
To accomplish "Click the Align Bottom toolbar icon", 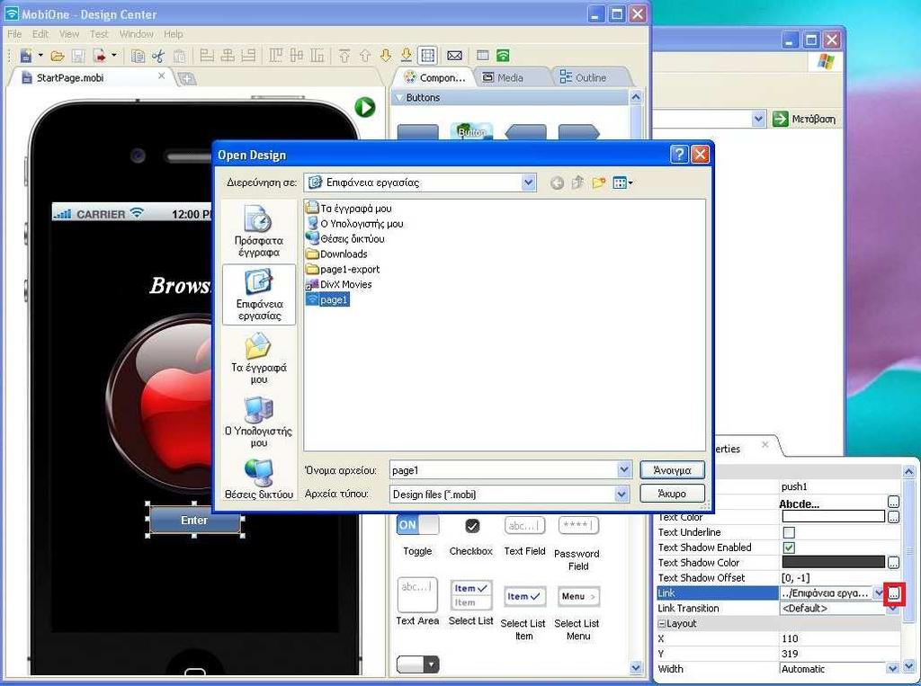I will click(317, 56).
